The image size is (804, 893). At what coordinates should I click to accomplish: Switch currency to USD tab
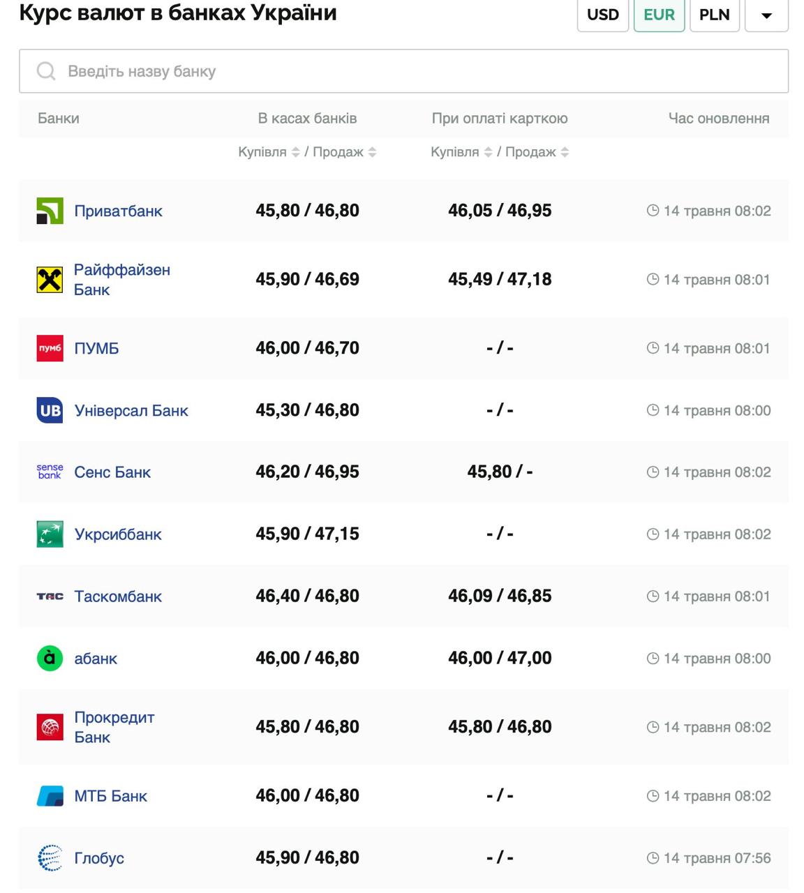pyautogui.click(x=602, y=15)
